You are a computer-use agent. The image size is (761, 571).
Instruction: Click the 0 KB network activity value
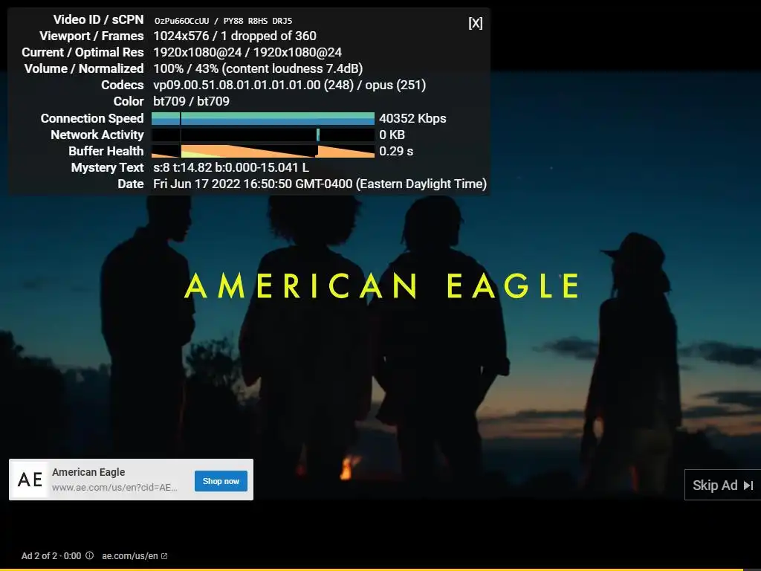point(392,135)
